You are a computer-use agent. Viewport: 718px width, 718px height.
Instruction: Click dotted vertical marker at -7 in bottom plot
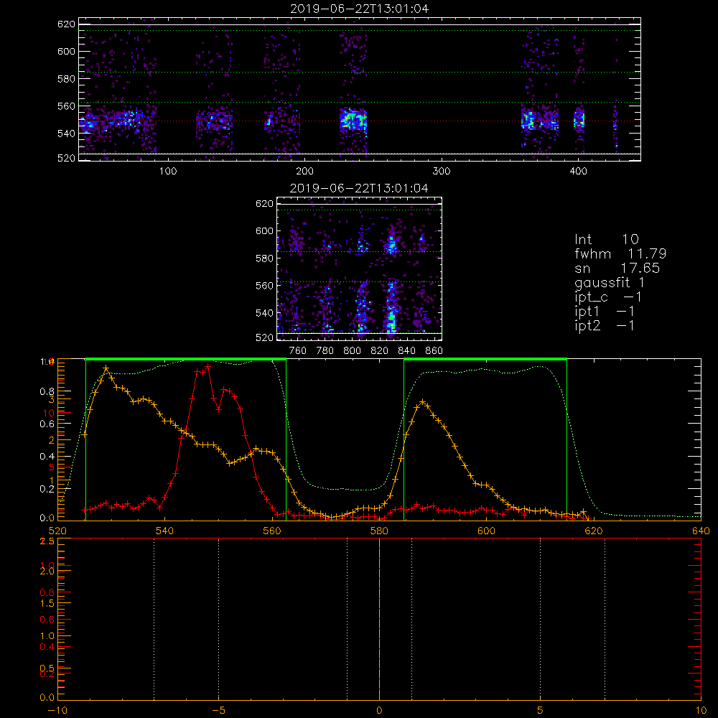click(154, 619)
